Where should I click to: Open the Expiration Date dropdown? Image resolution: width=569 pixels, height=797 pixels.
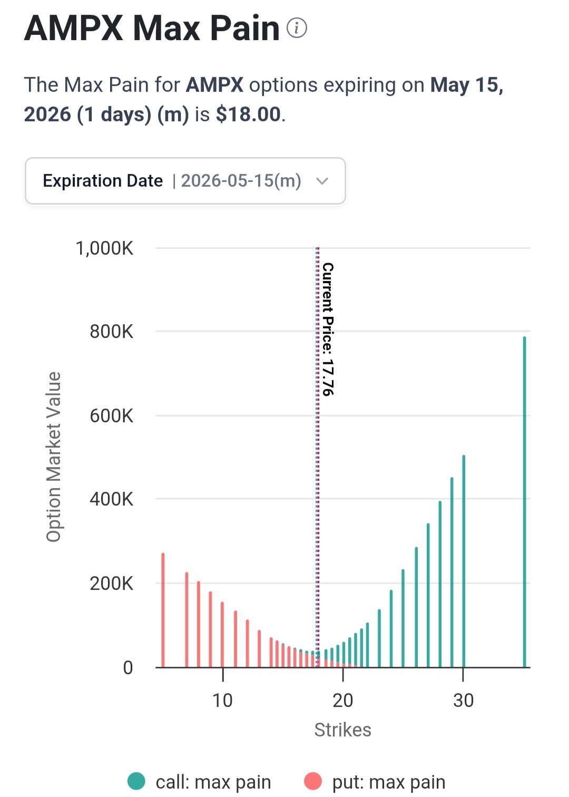(185, 181)
